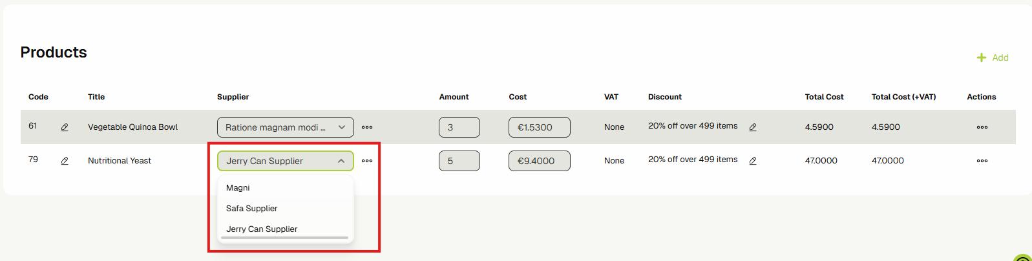Collapse the Jerry Can Supplier dropdown
Viewport: 1032px width, 261px height.
[341, 161]
